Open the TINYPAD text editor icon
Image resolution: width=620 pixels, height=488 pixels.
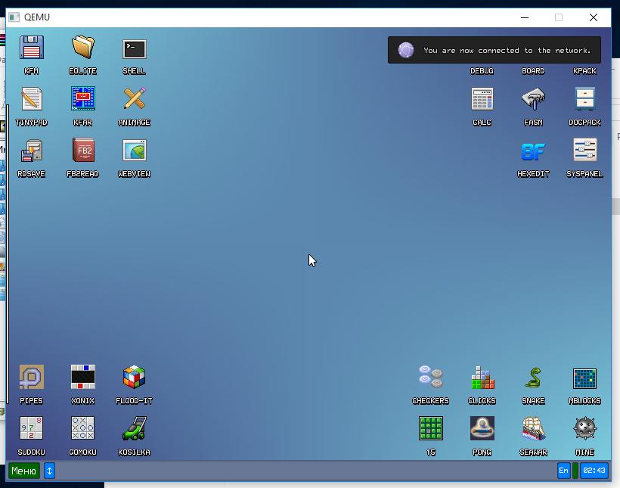click(x=31, y=99)
